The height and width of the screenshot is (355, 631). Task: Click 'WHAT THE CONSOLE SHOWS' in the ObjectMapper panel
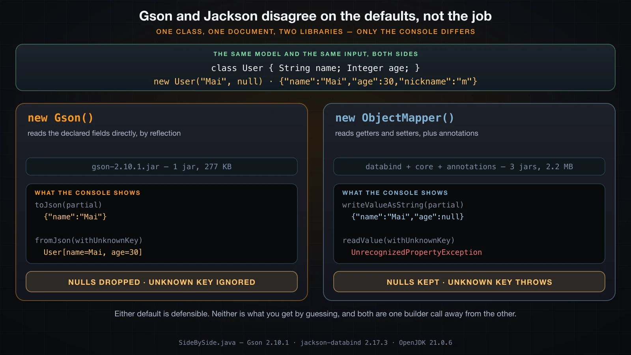395,193
